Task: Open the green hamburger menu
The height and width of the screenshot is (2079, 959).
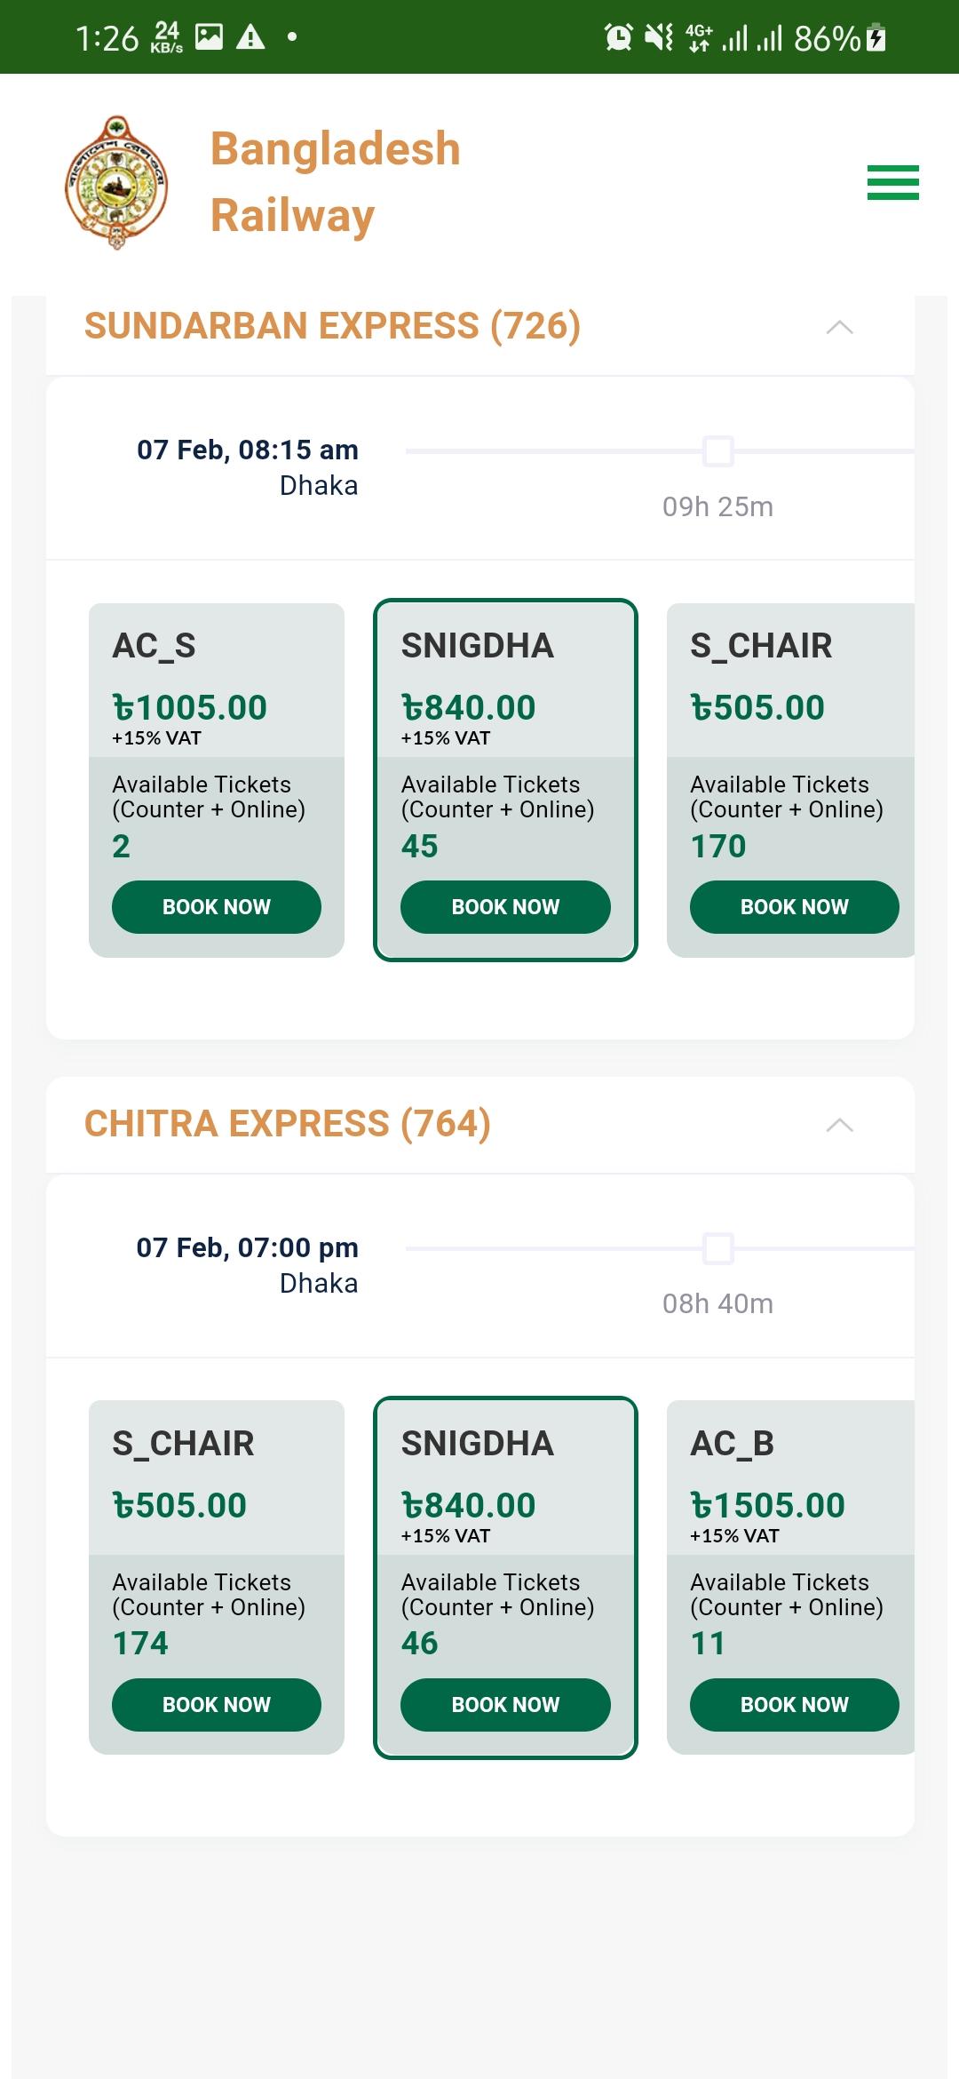Action: pyautogui.click(x=892, y=182)
